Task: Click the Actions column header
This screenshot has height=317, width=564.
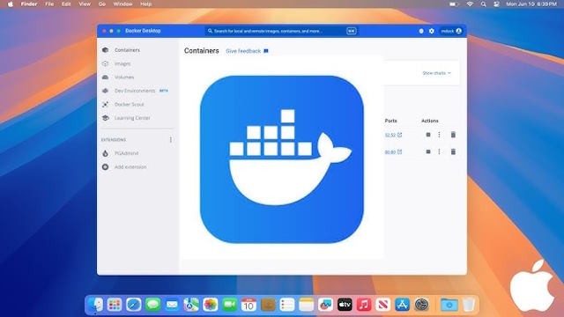Action: point(430,121)
